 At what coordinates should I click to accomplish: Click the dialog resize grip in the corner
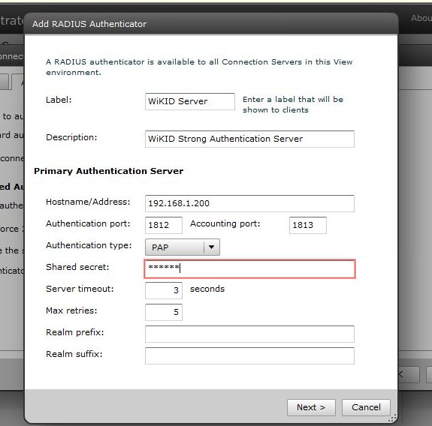(x=392, y=418)
